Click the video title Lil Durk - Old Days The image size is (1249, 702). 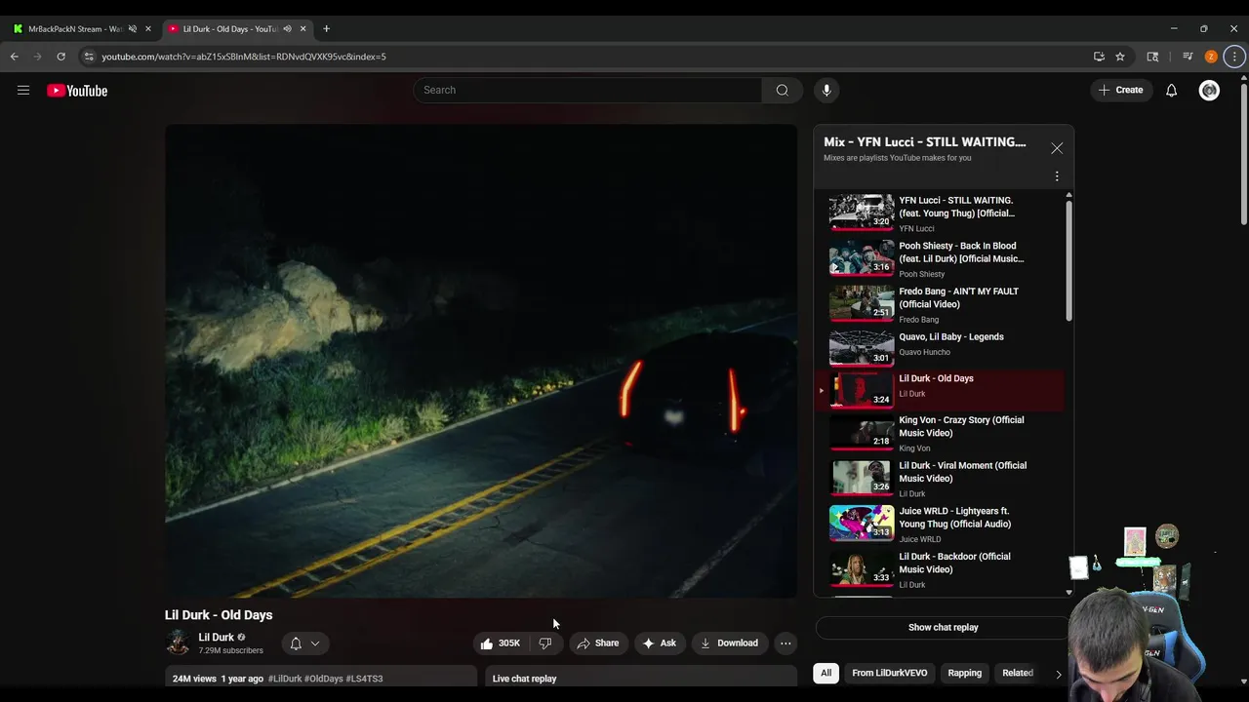(x=219, y=615)
